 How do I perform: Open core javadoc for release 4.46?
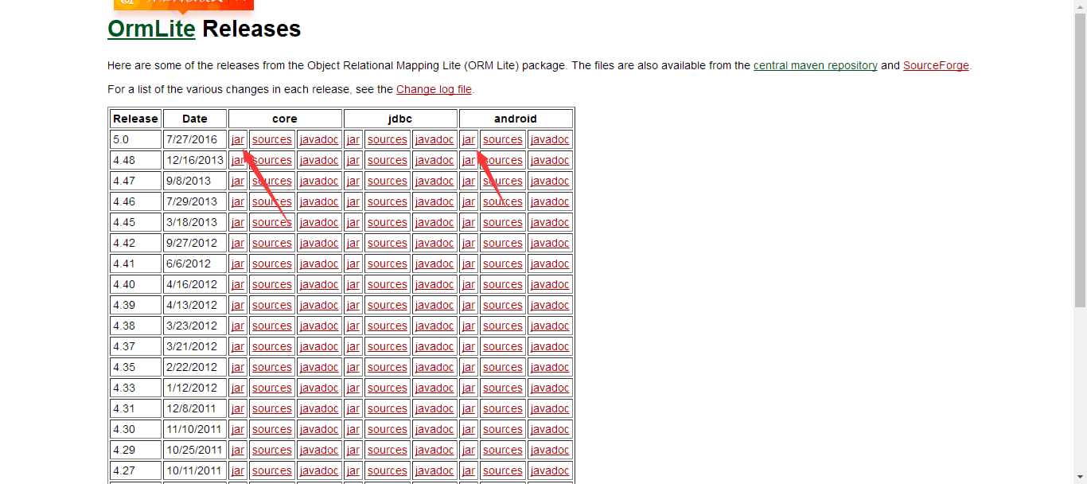[319, 201]
